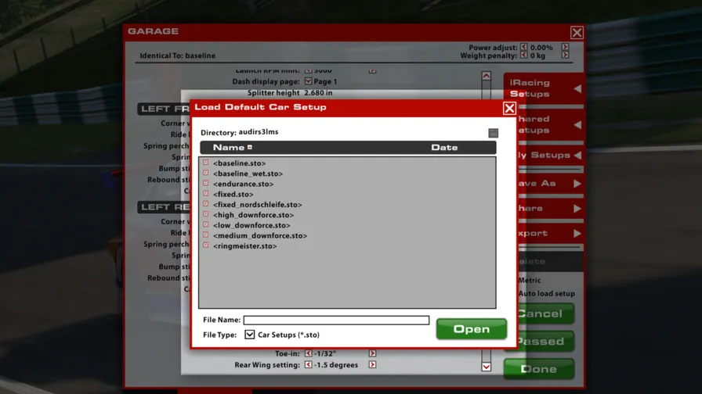Open the Save As menu
The width and height of the screenshot is (702, 394).
tap(550, 183)
